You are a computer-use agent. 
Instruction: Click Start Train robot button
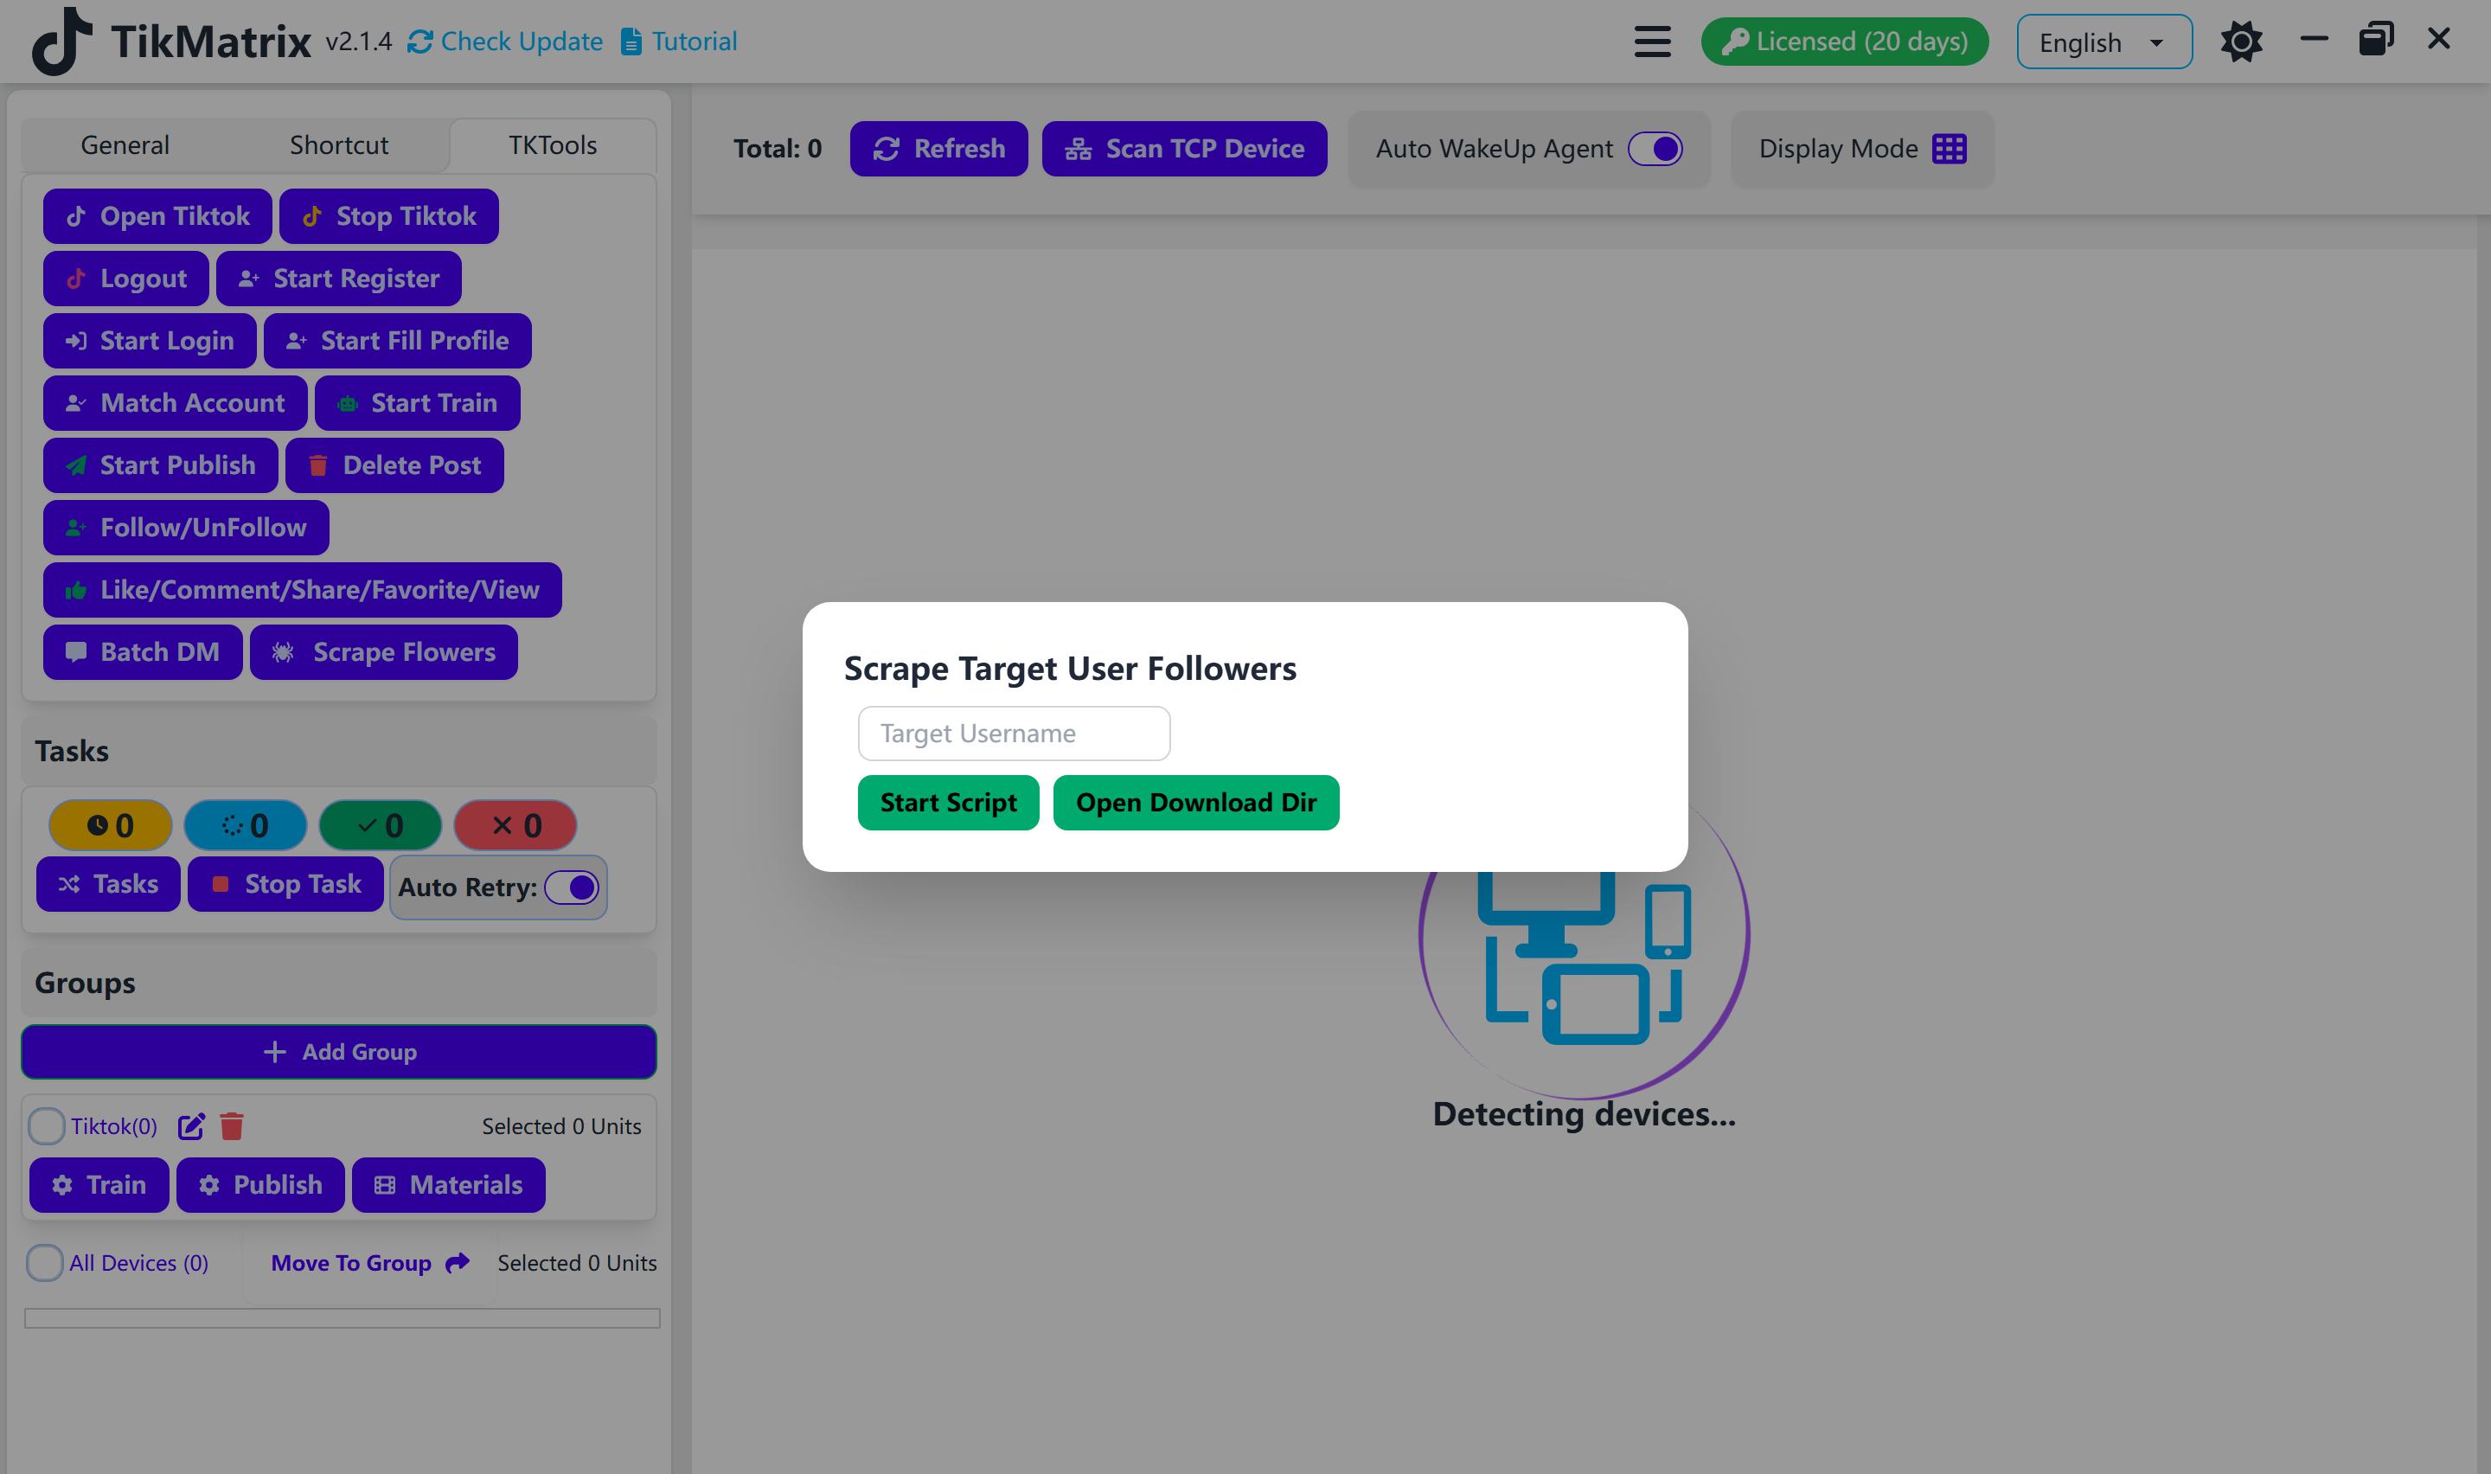[x=417, y=403]
